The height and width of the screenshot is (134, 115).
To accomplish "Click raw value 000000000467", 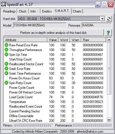I will pos(93,54).
